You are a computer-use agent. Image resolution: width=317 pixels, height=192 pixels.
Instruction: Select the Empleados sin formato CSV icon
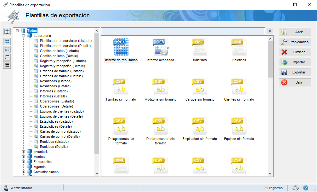click(200, 126)
